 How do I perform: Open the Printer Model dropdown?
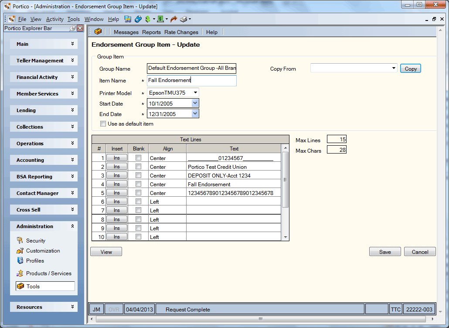195,92
